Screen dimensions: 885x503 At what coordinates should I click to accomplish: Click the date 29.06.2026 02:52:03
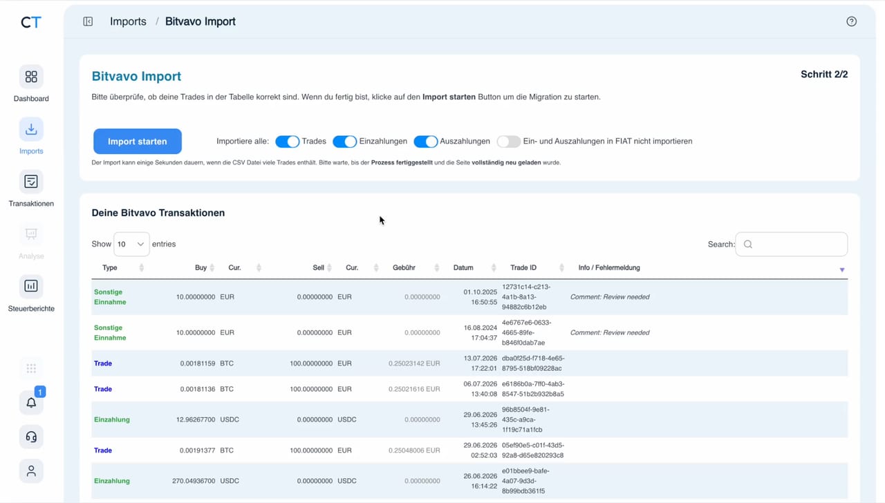point(481,450)
